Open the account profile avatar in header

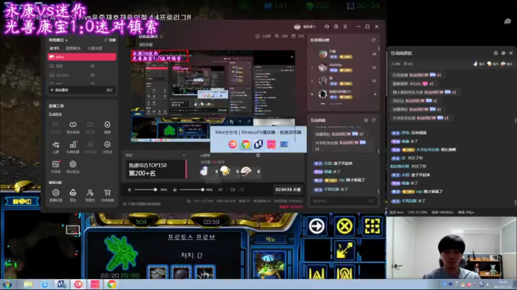297,26
